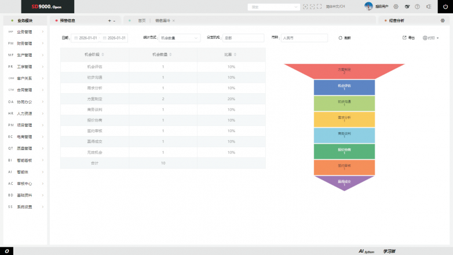Screen dimensions: 453x255
Task: Click the help question mark icon
Action: point(418,6)
